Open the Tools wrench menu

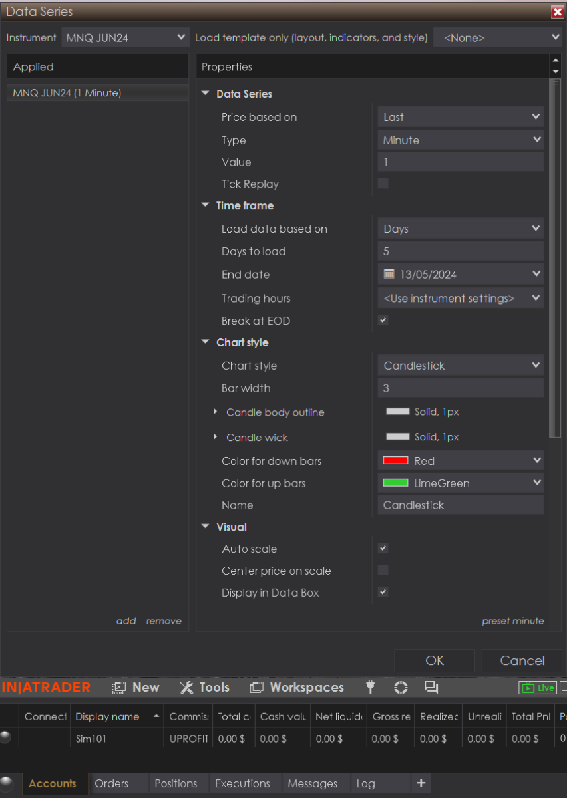click(x=205, y=688)
